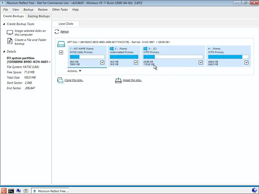
Task: Uncheck the partition 2 Unformatted checkbox
Action: tap(136, 62)
